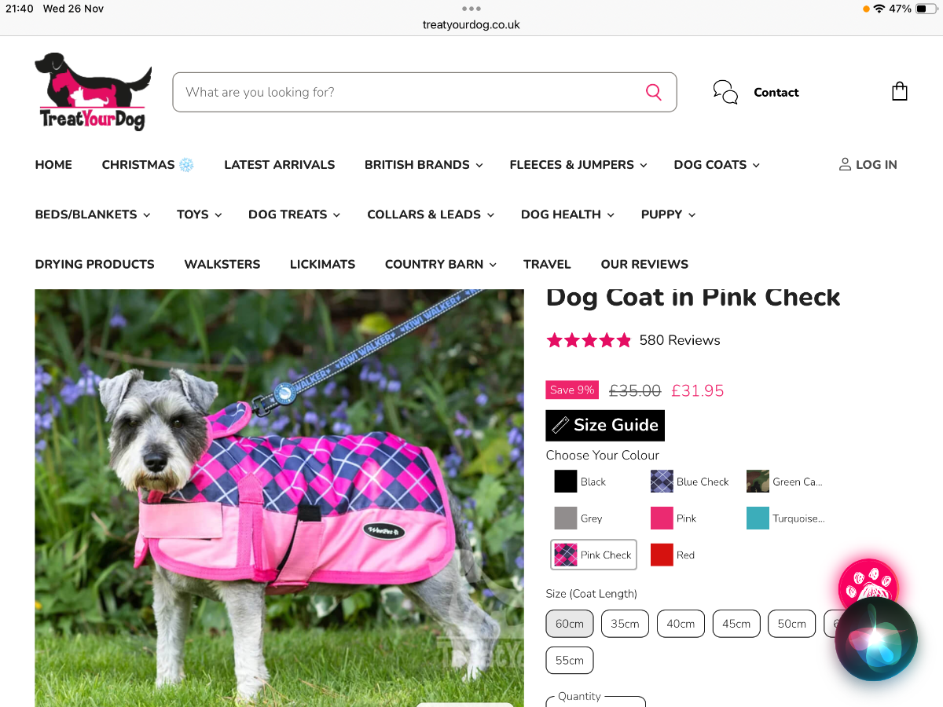
Task: Open the Size Guide button
Action: pos(605,425)
